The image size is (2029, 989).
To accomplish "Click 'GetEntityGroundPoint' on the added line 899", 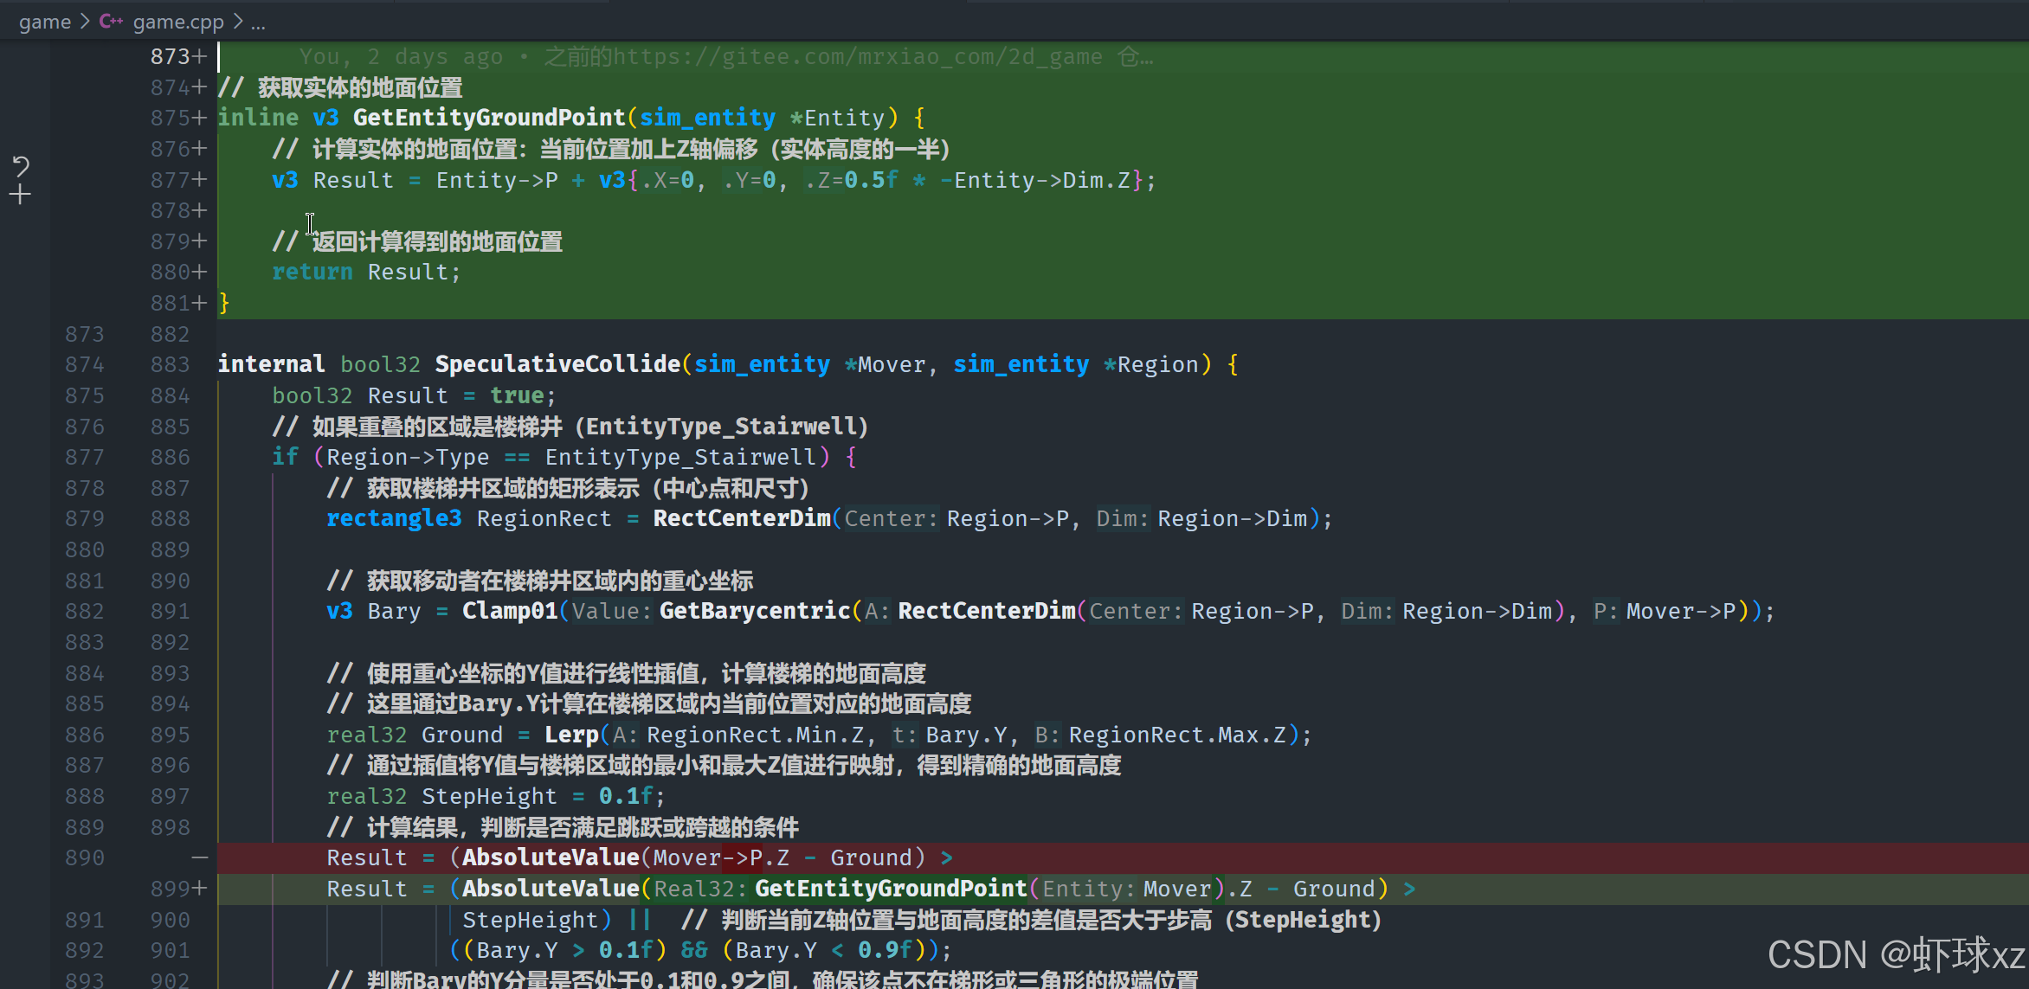I will point(891,889).
